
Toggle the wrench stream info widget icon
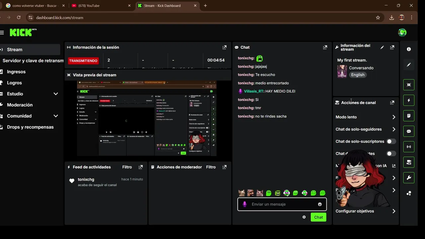(409, 178)
